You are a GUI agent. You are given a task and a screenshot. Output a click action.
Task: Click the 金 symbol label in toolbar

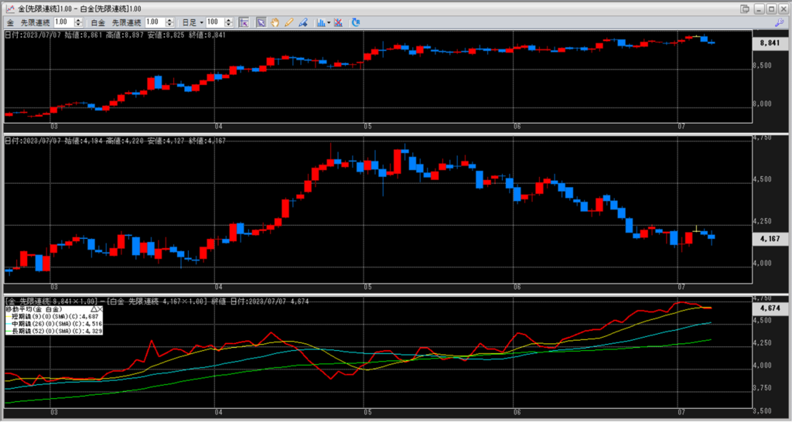10,22
